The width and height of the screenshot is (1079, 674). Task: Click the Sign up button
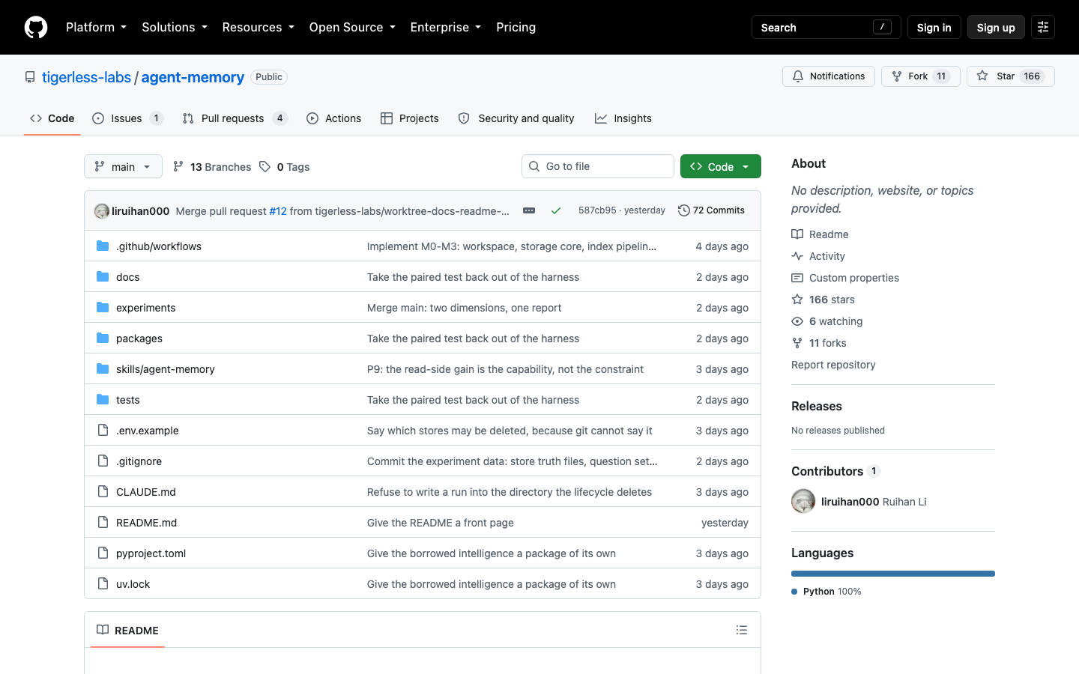click(996, 27)
